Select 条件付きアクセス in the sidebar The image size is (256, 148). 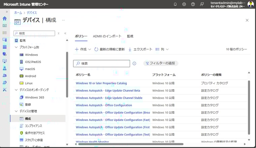(35, 133)
